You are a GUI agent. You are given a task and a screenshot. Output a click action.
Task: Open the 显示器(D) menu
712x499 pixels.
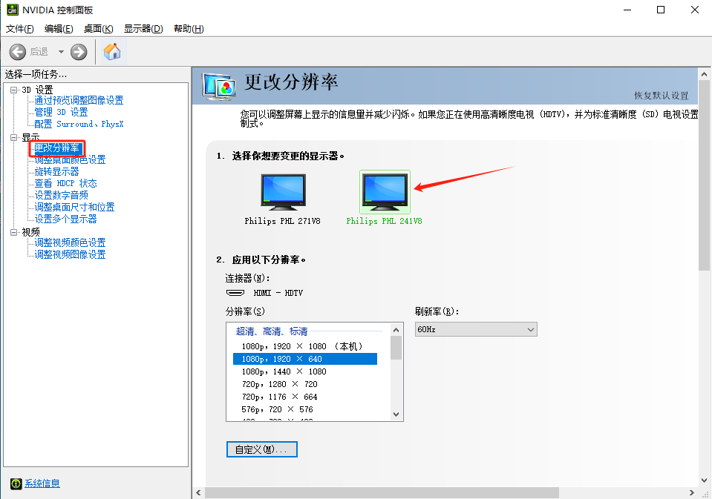(143, 29)
